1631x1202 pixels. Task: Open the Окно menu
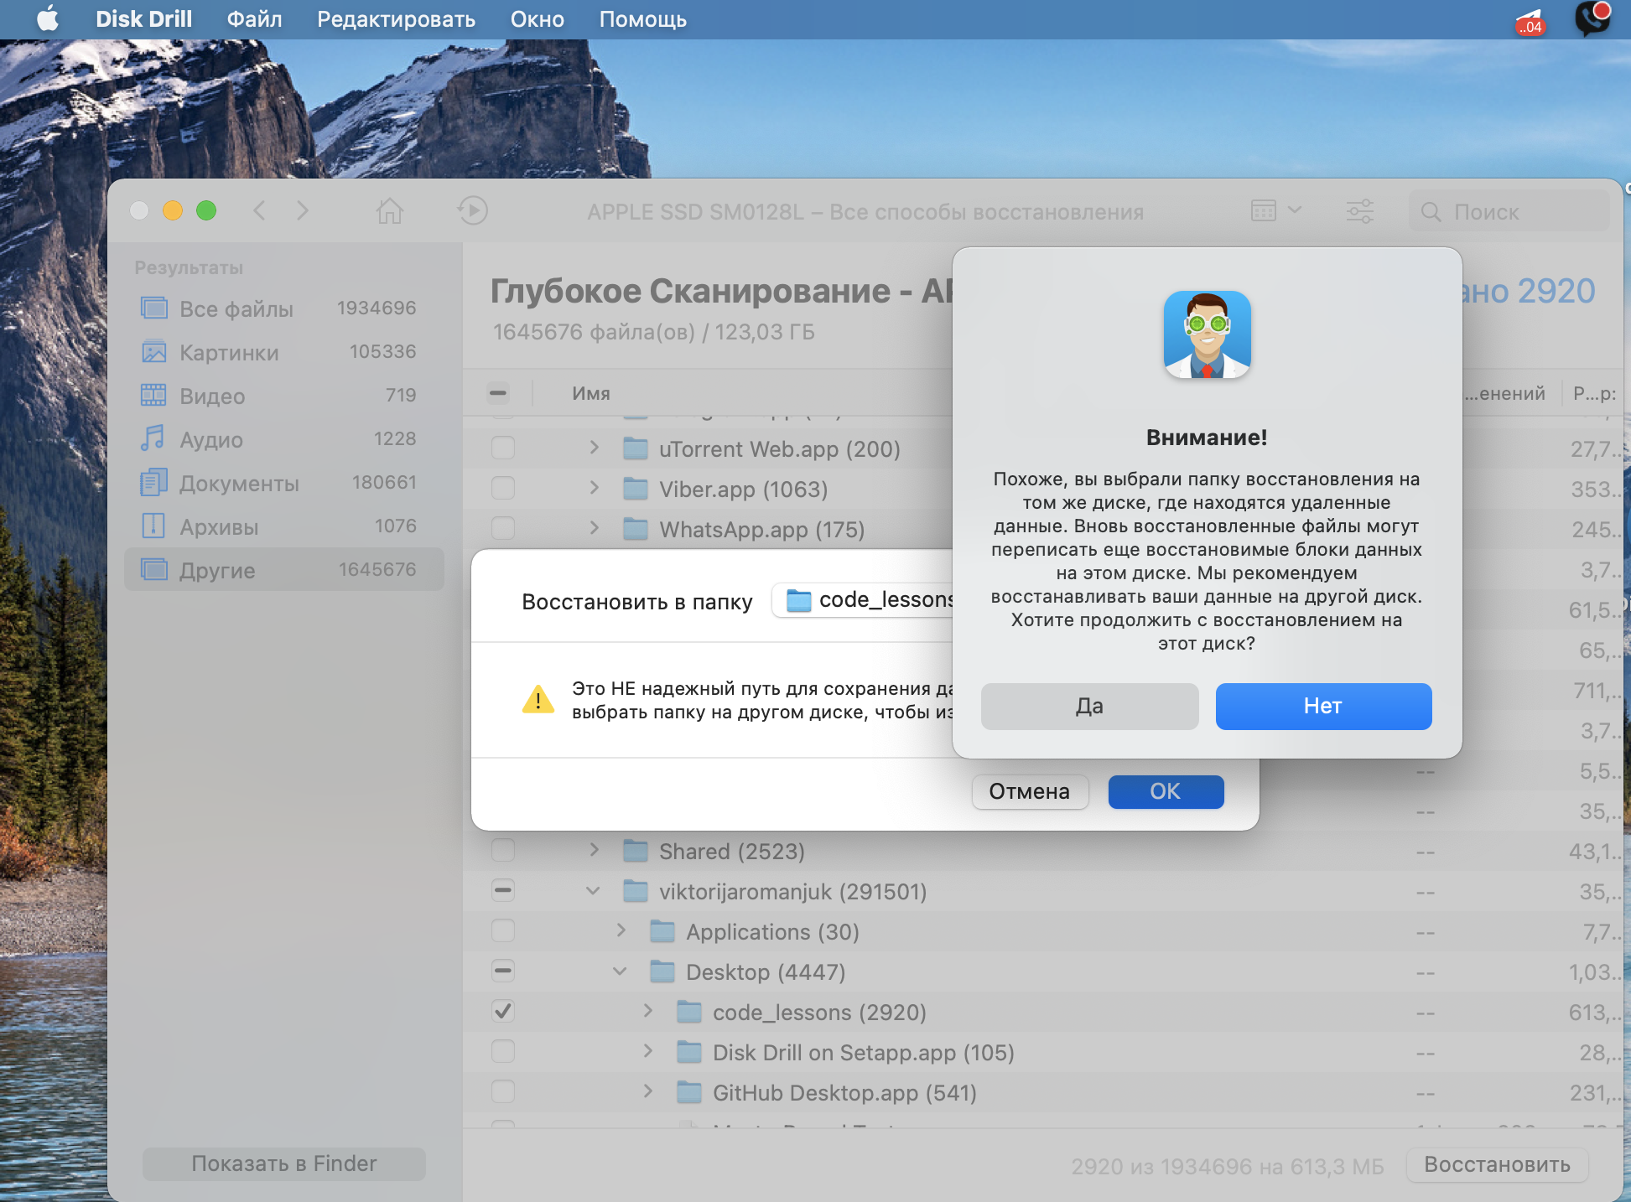click(x=537, y=19)
